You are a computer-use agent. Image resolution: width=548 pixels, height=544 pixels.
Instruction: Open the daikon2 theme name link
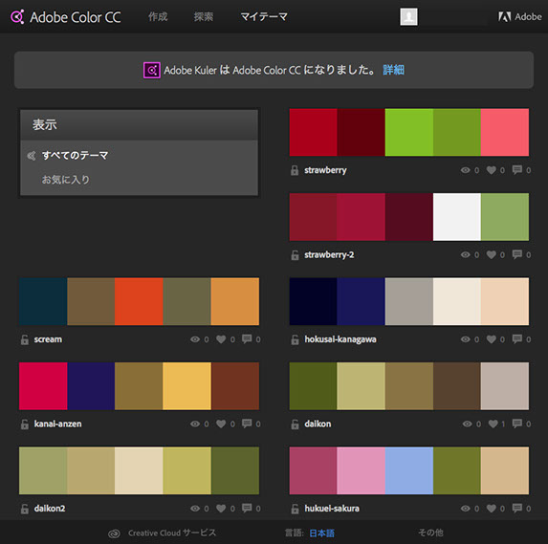click(x=50, y=509)
